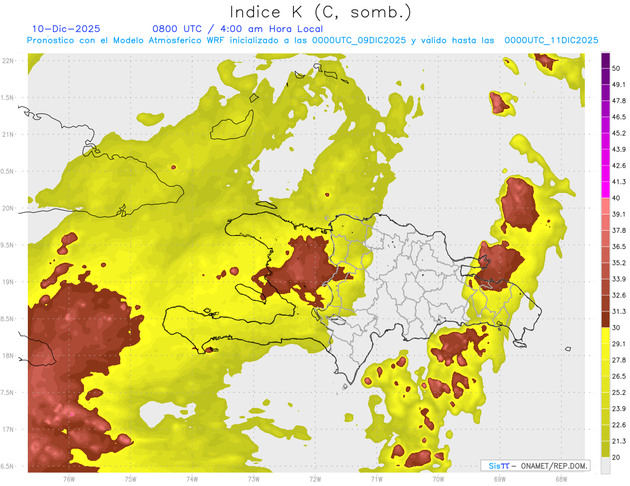This screenshot has width=630, height=486.
Task: Click the colorbar value "35.2"
Action: coord(618,263)
